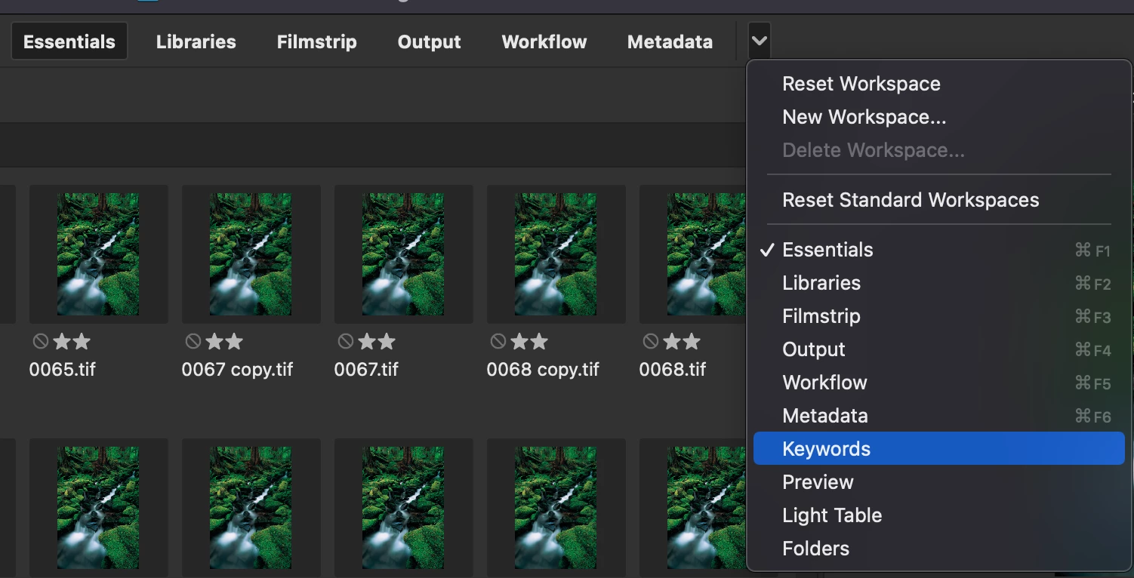Switch to the Metadata workspace tab
The image size is (1134, 578).
point(670,42)
